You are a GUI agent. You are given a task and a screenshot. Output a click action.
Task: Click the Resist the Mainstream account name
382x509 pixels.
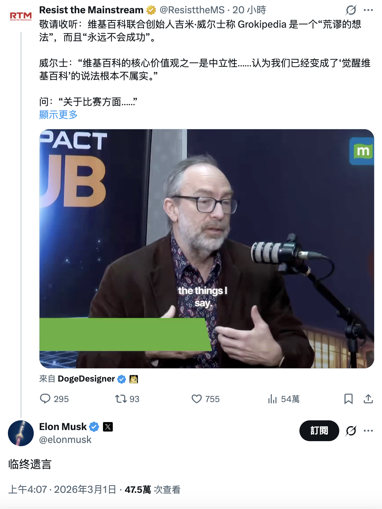[91, 10]
